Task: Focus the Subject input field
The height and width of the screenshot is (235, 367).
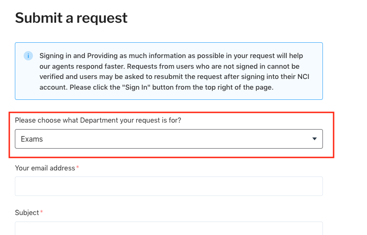Action: [168, 228]
